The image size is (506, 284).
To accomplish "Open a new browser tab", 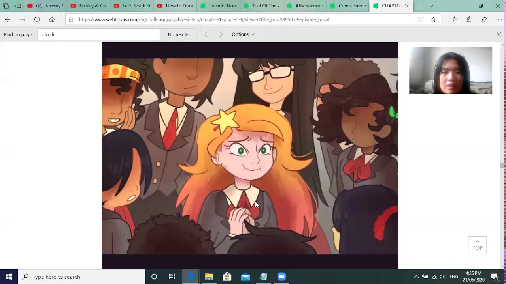I will (419, 6).
